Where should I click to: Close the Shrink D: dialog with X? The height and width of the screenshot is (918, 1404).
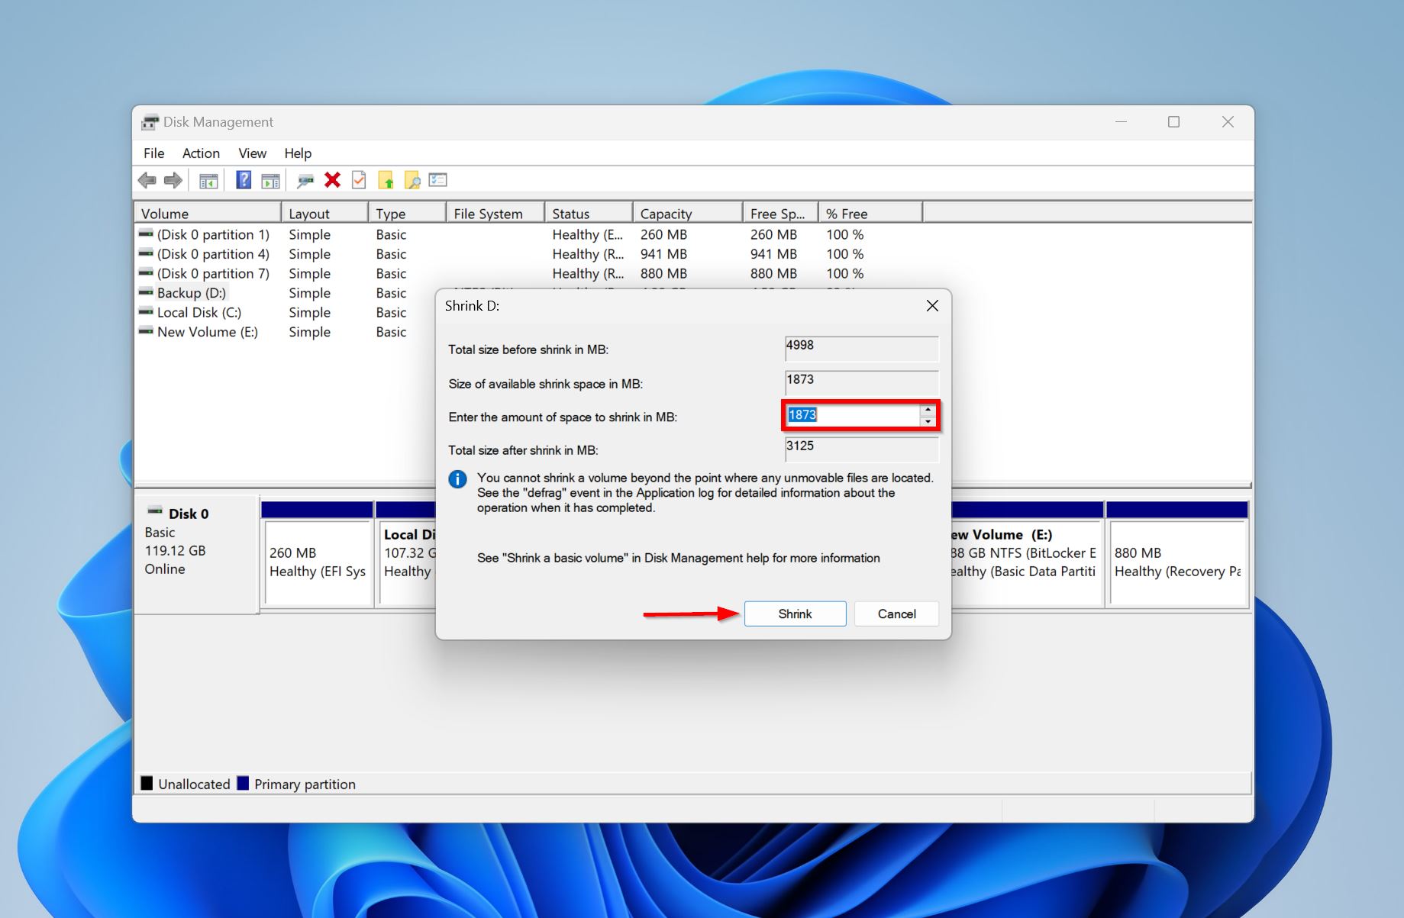click(x=932, y=306)
